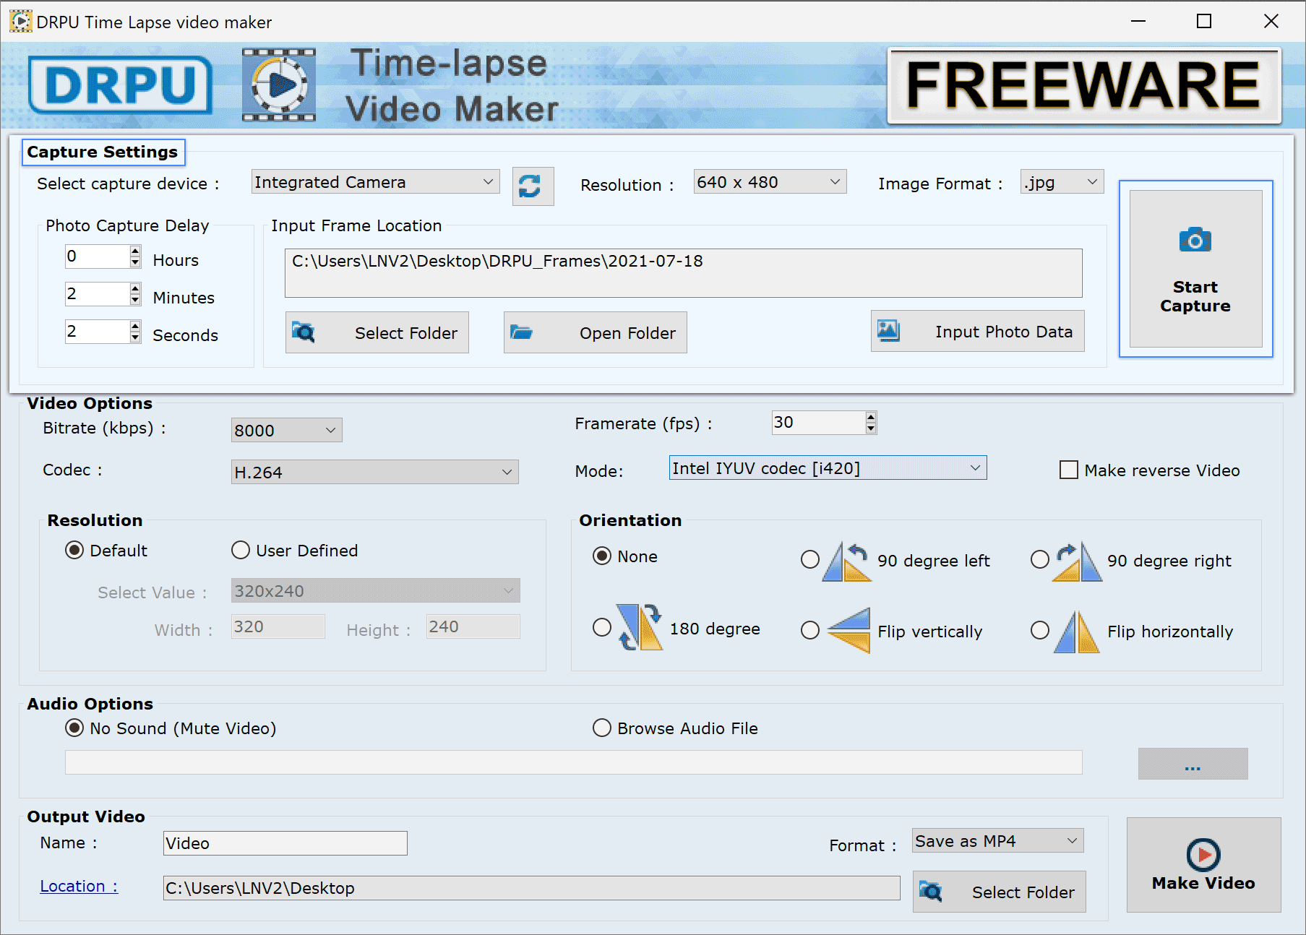This screenshot has width=1306, height=935.
Task: Open the Intel IYUV codec mode selector
Action: click(x=976, y=468)
